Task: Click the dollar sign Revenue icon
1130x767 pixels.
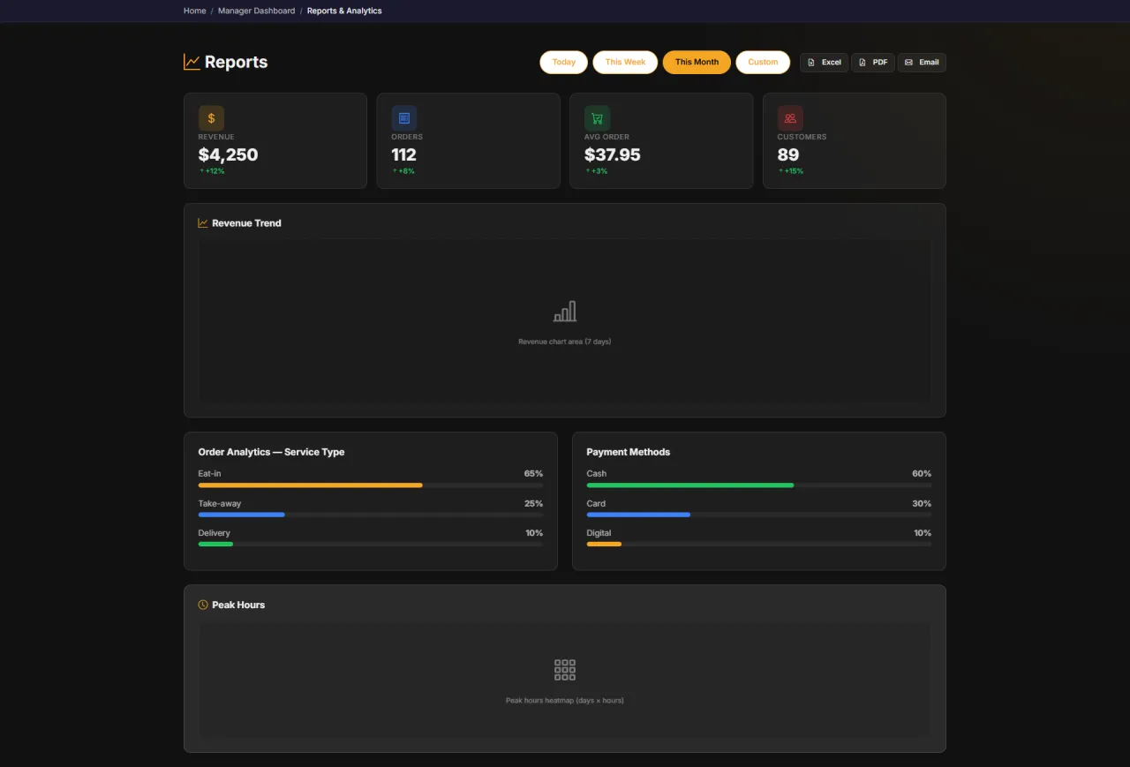Action: point(211,118)
